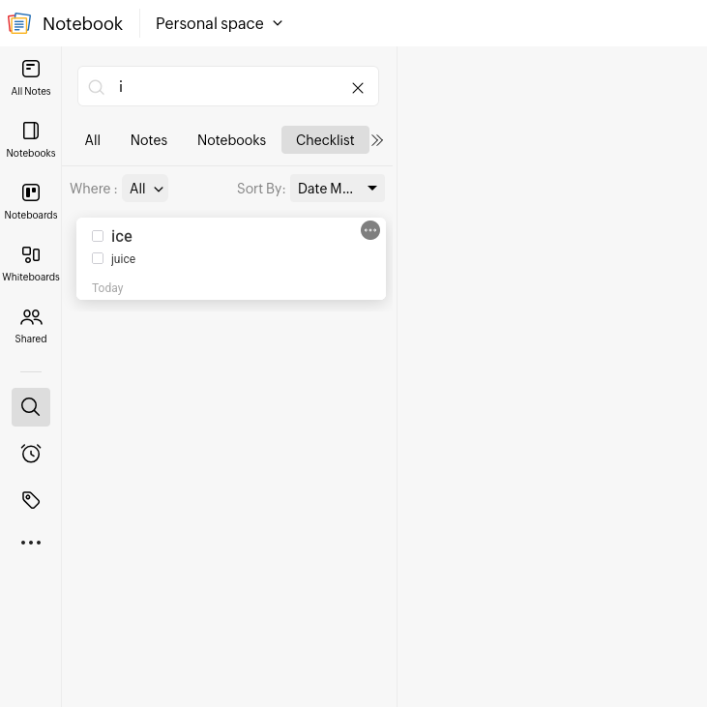The height and width of the screenshot is (707, 707).
Task: Show more filter tabs chevron
Action: (377, 140)
